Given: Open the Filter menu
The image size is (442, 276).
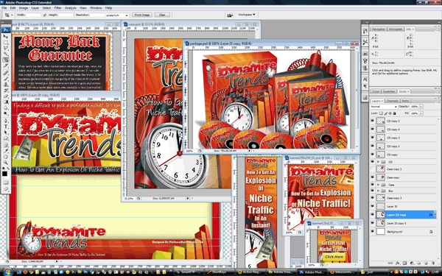Looking at the screenshot, I should (57, 8).
